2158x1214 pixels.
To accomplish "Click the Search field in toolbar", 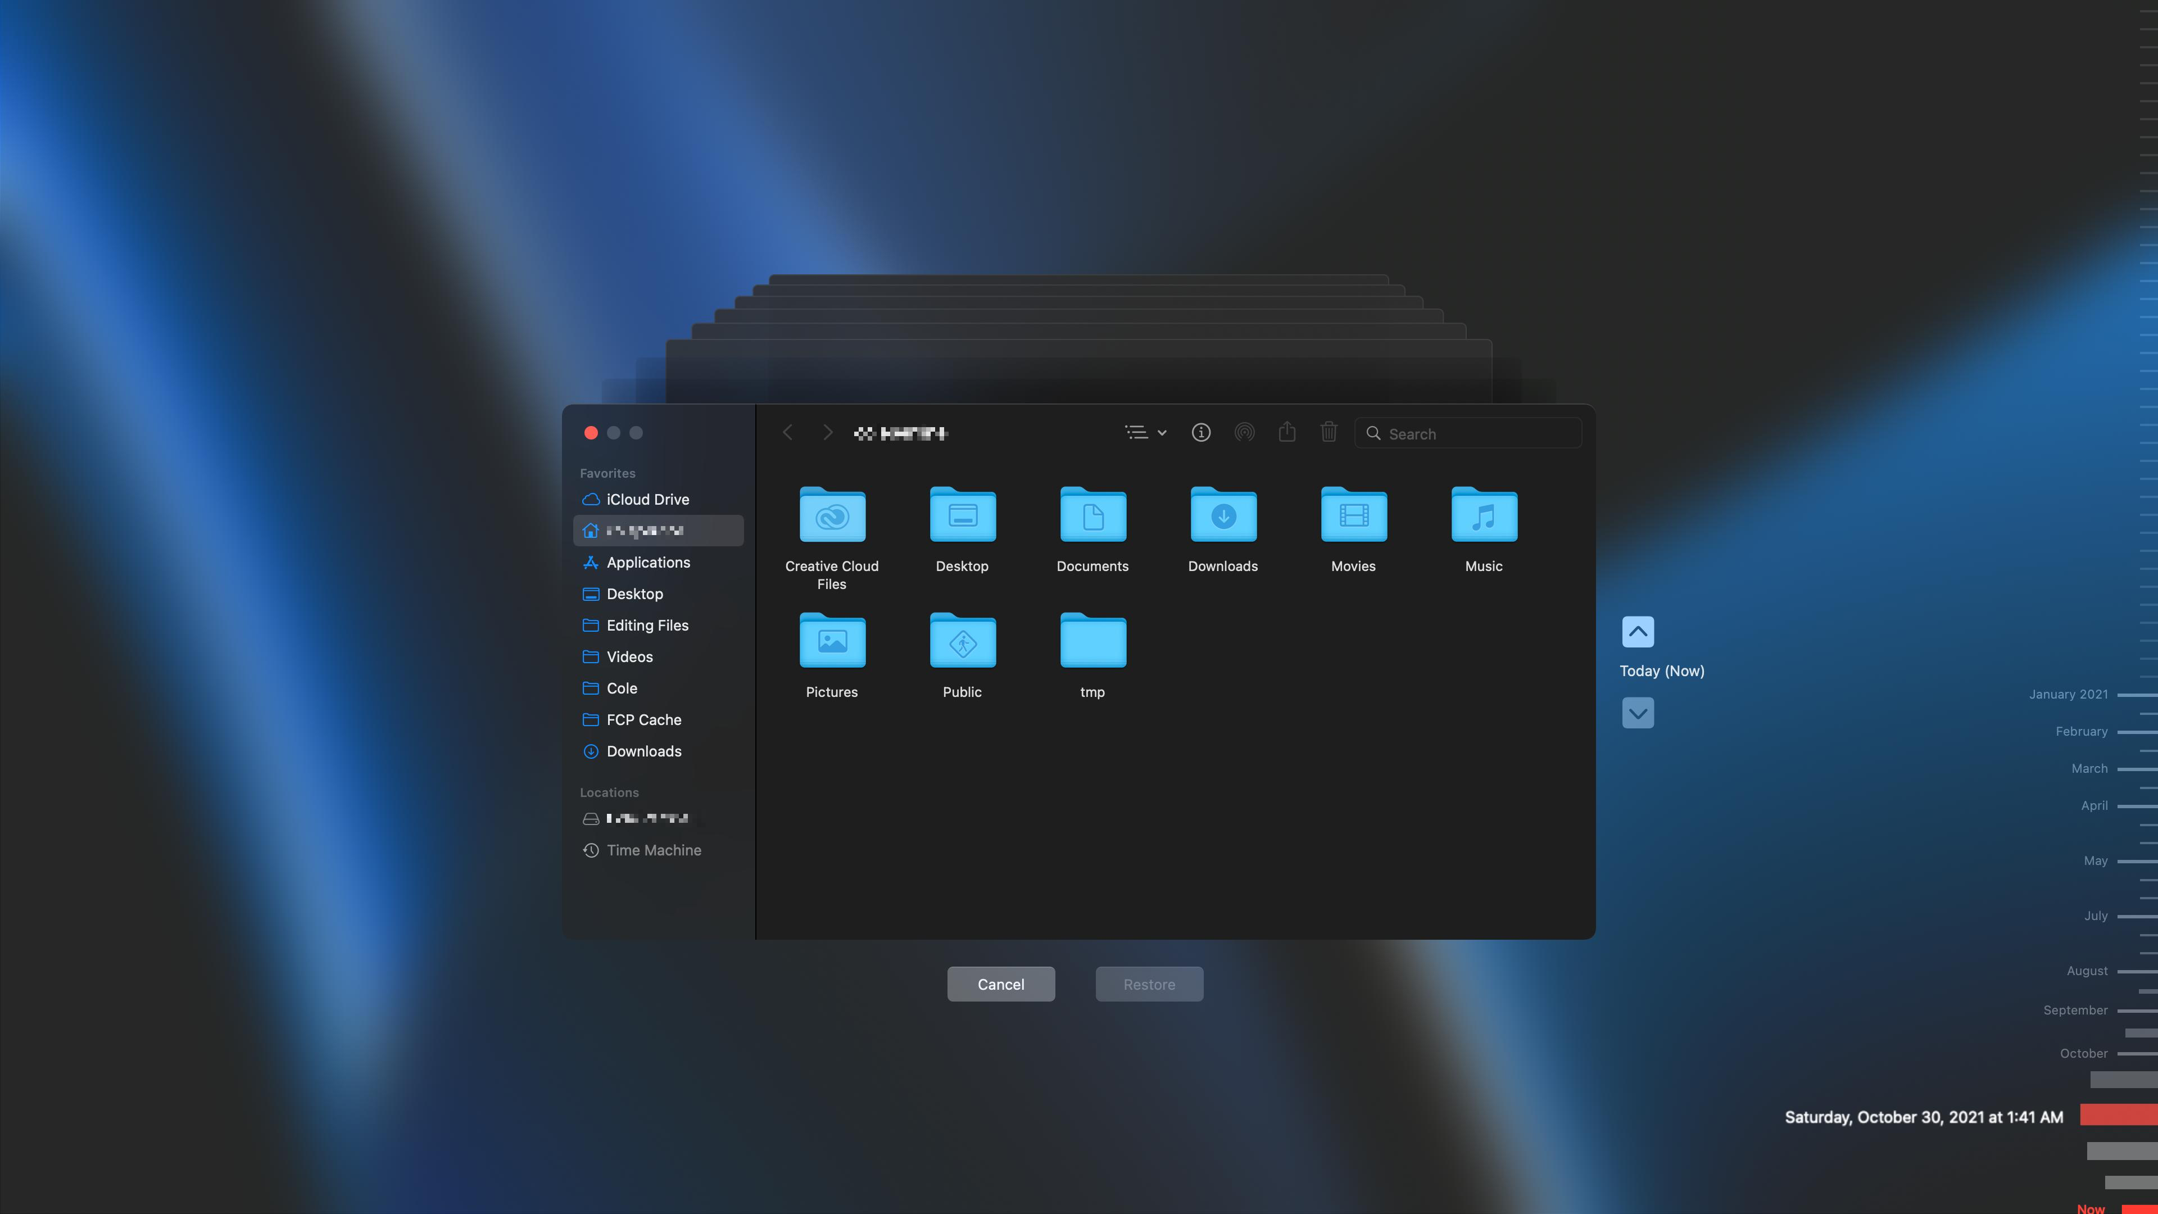I will pos(1466,431).
